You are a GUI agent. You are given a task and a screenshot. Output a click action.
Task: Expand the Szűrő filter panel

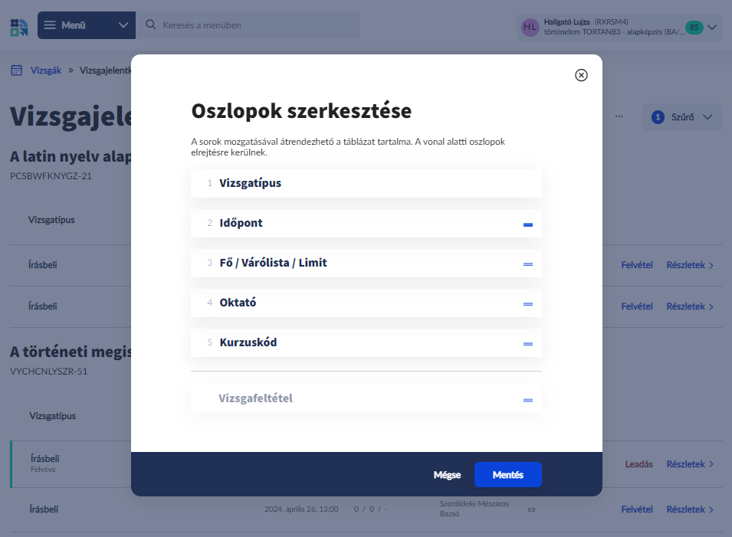click(682, 117)
